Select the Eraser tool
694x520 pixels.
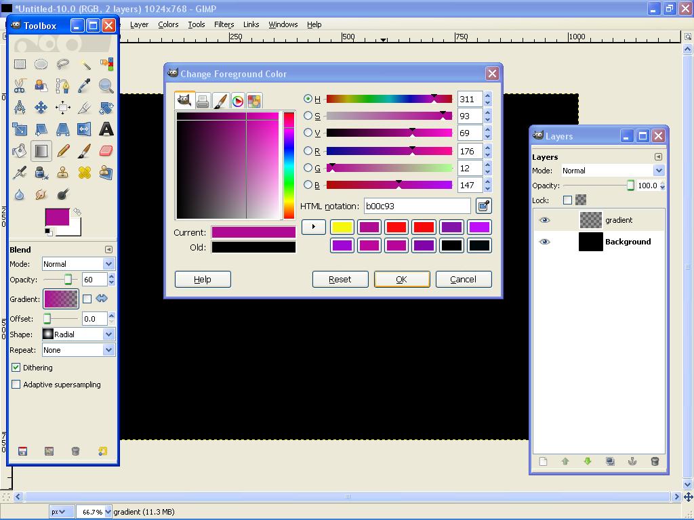[x=106, y=151]
